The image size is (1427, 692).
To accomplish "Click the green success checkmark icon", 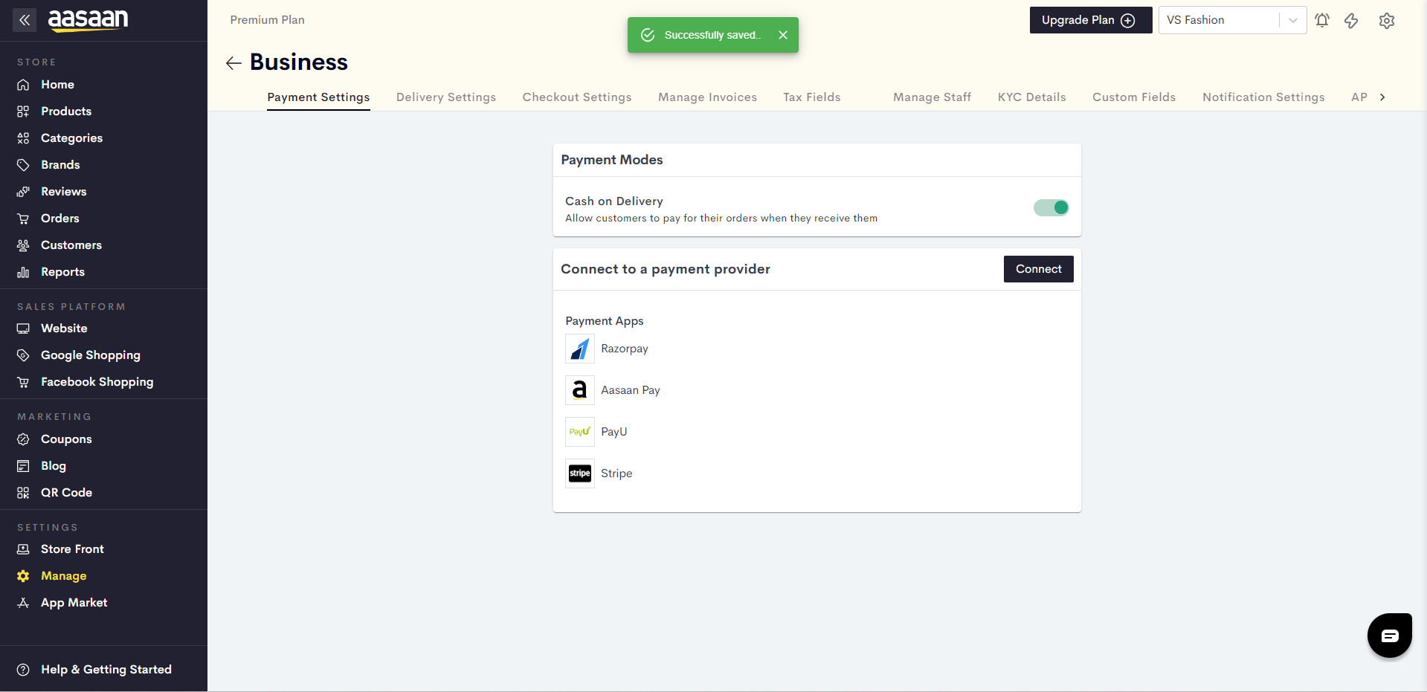I will click(648, 35).
